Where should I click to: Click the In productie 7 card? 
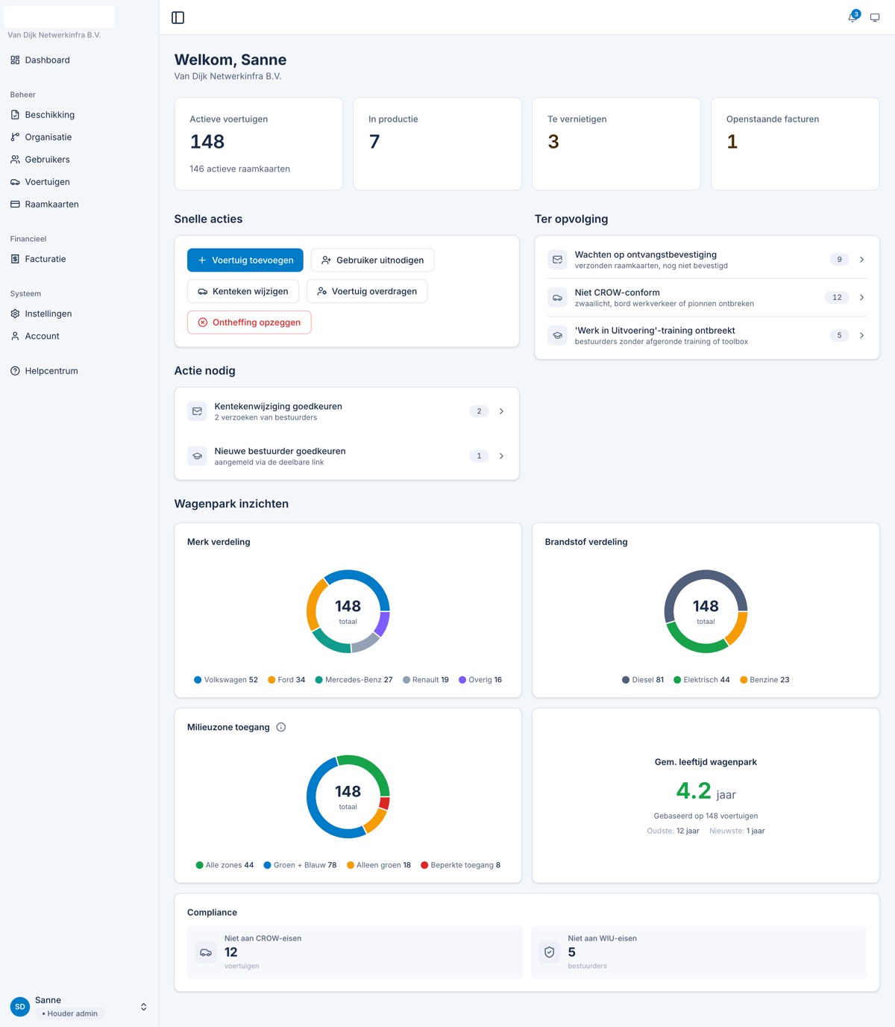click(x=437, y=144)
